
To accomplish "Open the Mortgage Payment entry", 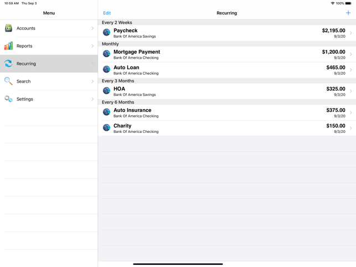I will pyautogui.click(x=227, y=54).
